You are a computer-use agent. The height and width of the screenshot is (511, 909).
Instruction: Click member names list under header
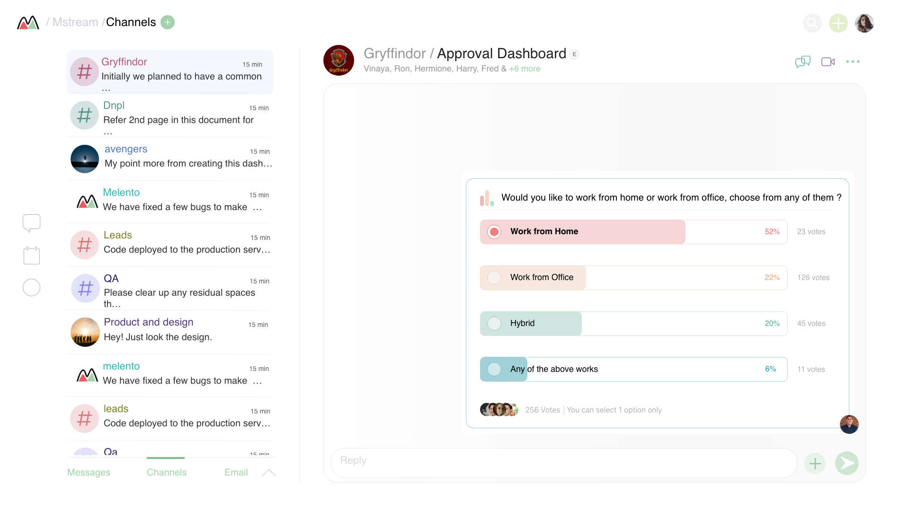tap(435, 69)
